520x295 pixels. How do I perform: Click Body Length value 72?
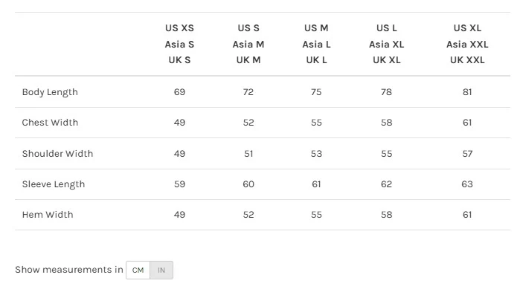[248, 92]
